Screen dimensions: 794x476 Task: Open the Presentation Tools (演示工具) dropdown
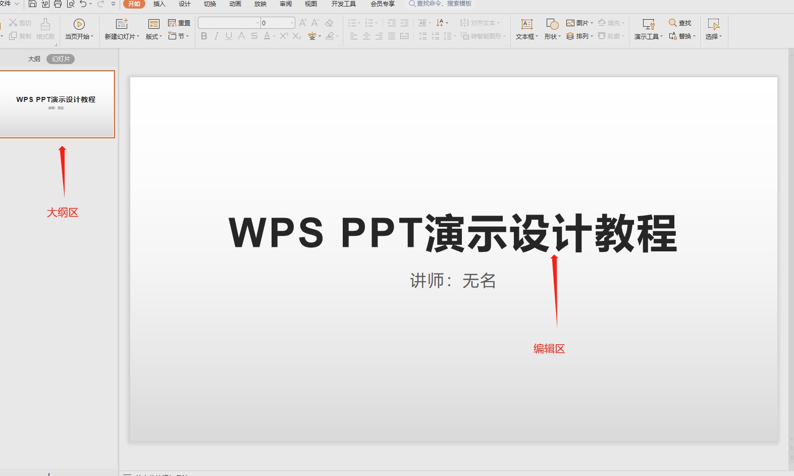point(649,36)
